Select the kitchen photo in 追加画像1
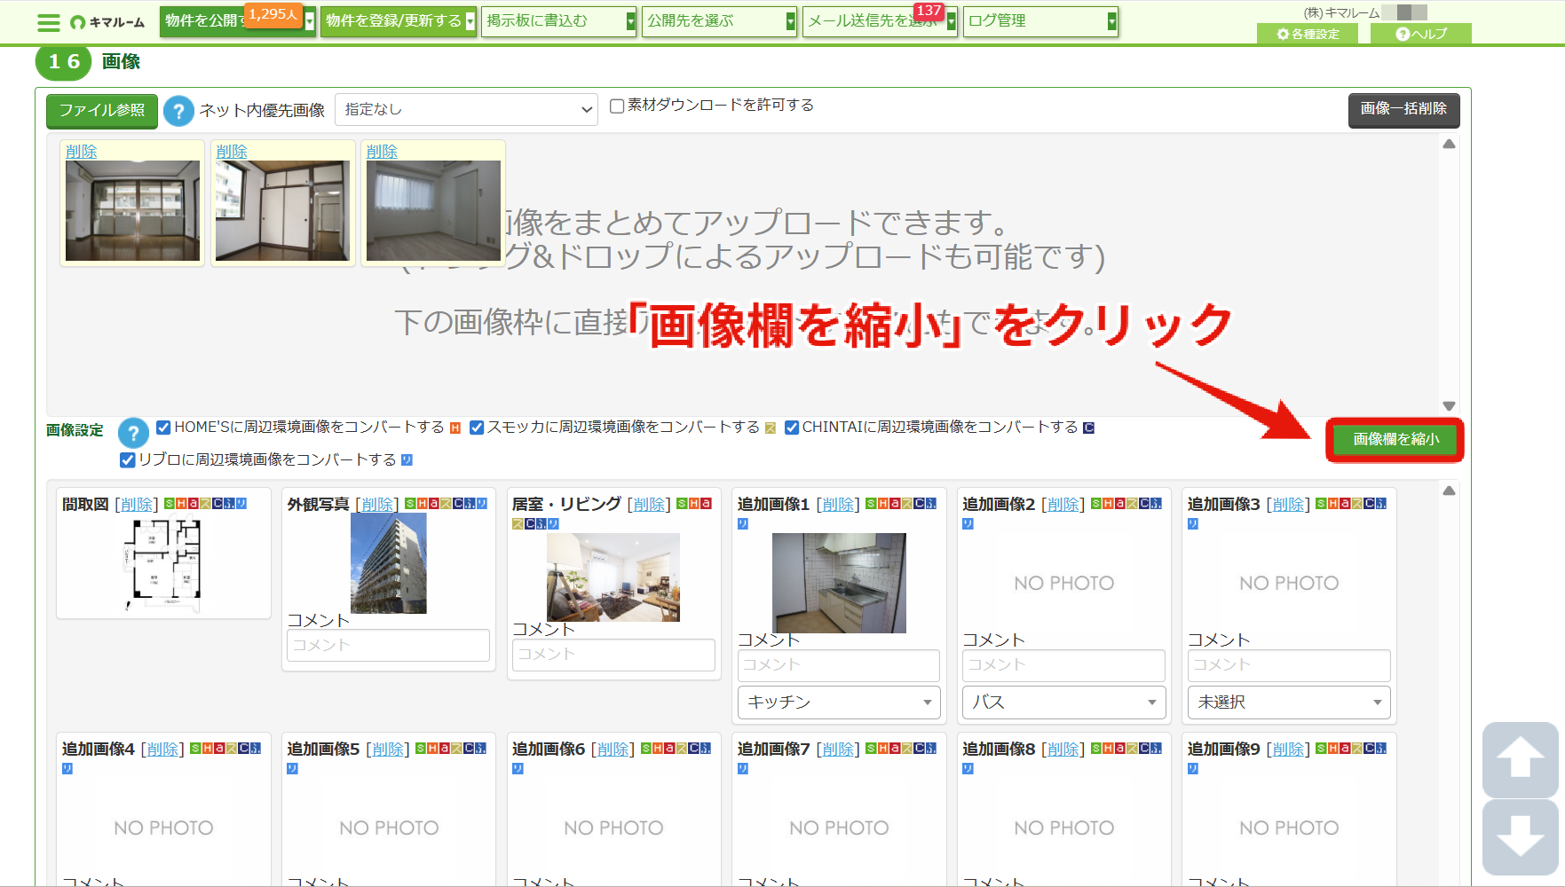 click(839, 583)
